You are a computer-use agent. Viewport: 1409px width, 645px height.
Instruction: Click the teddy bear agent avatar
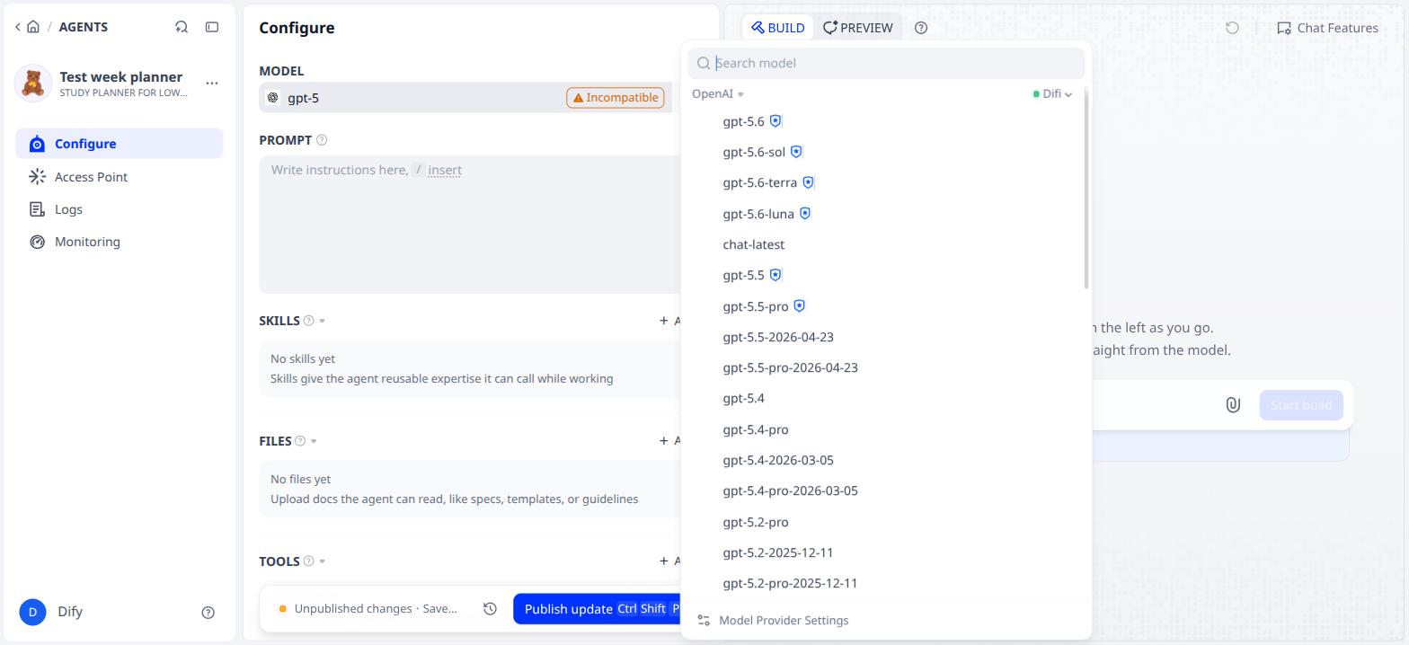click(x=33, y=84)
